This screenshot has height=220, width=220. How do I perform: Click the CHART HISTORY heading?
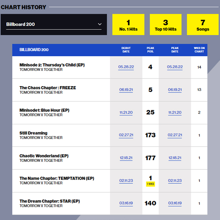coord(23,7)
